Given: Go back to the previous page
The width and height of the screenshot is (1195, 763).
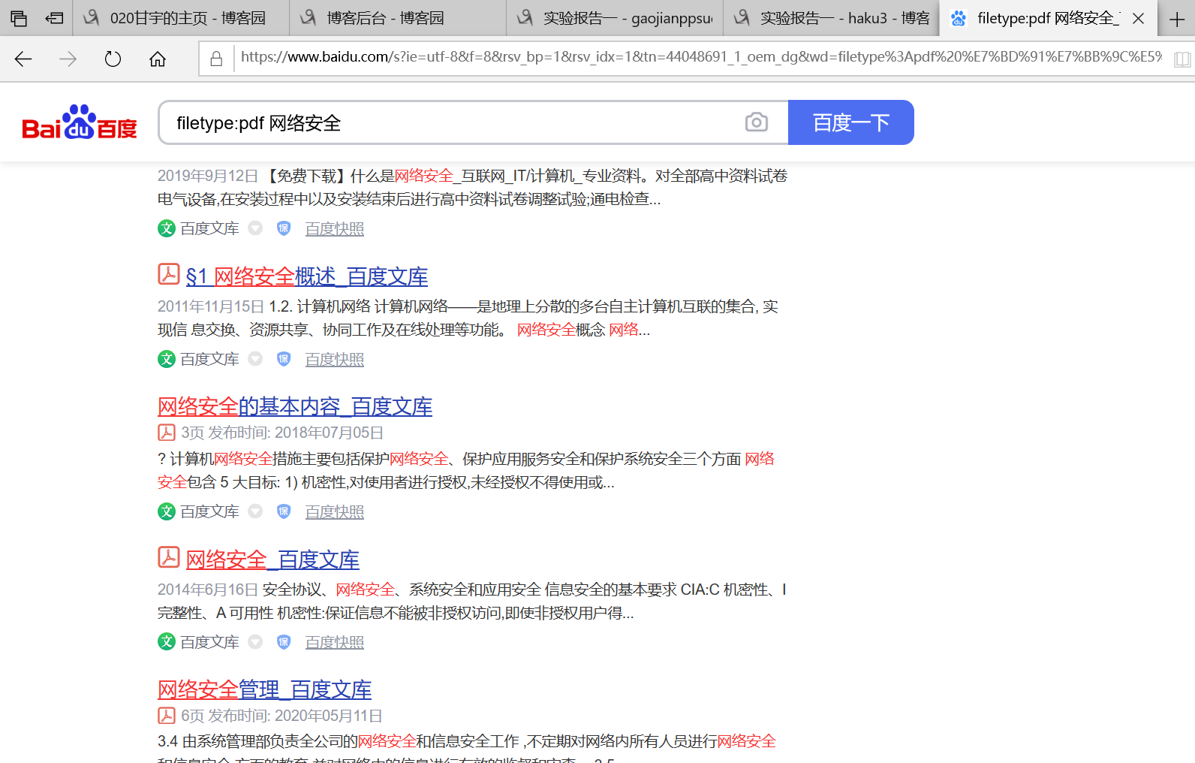Looking at the screenshot, I should 23,59.
